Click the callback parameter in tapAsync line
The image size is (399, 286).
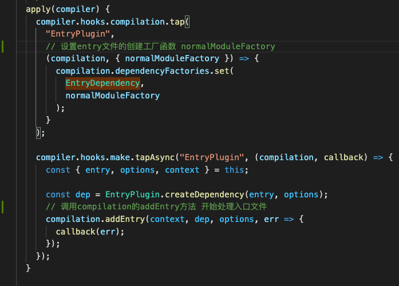click(343, 158)
